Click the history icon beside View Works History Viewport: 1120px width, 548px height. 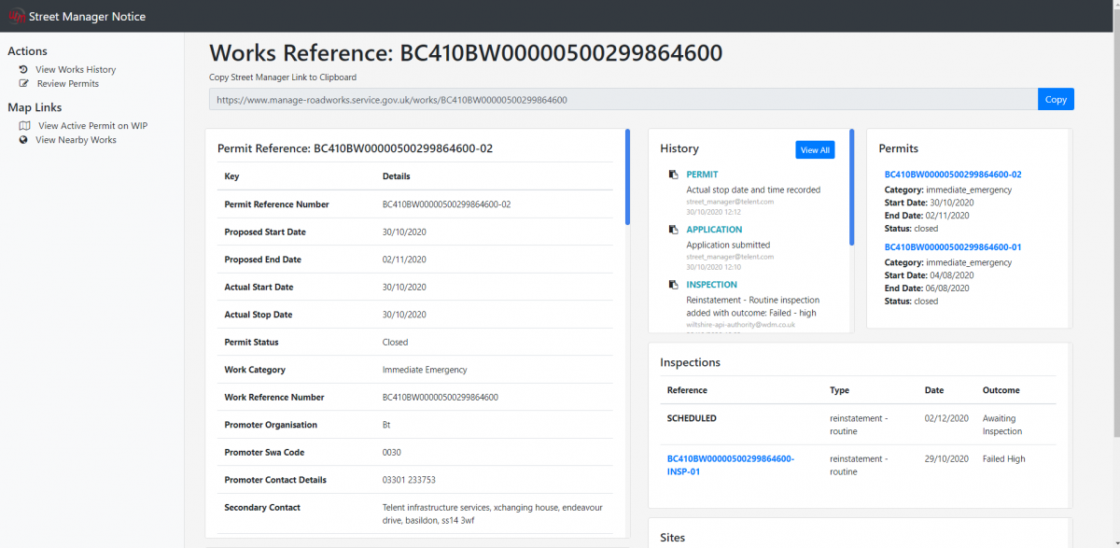click(23, 70)
